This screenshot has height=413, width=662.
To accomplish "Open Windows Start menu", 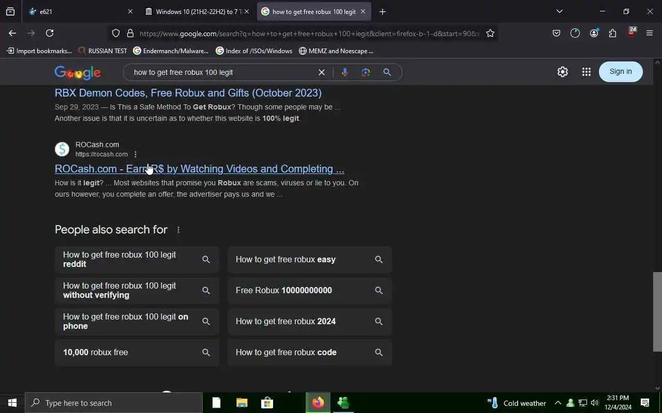I will click(12, 403).
